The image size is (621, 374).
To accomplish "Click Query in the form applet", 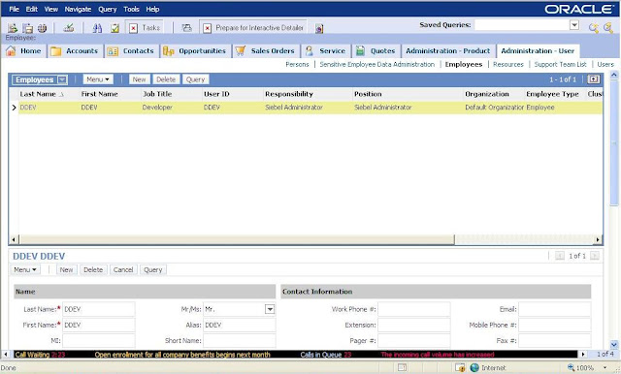I will [153, 269].
